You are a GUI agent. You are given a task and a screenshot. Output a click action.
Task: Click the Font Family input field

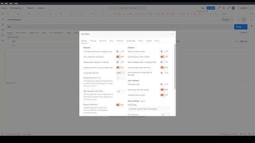pyautogui.click(x=149, y=109)
